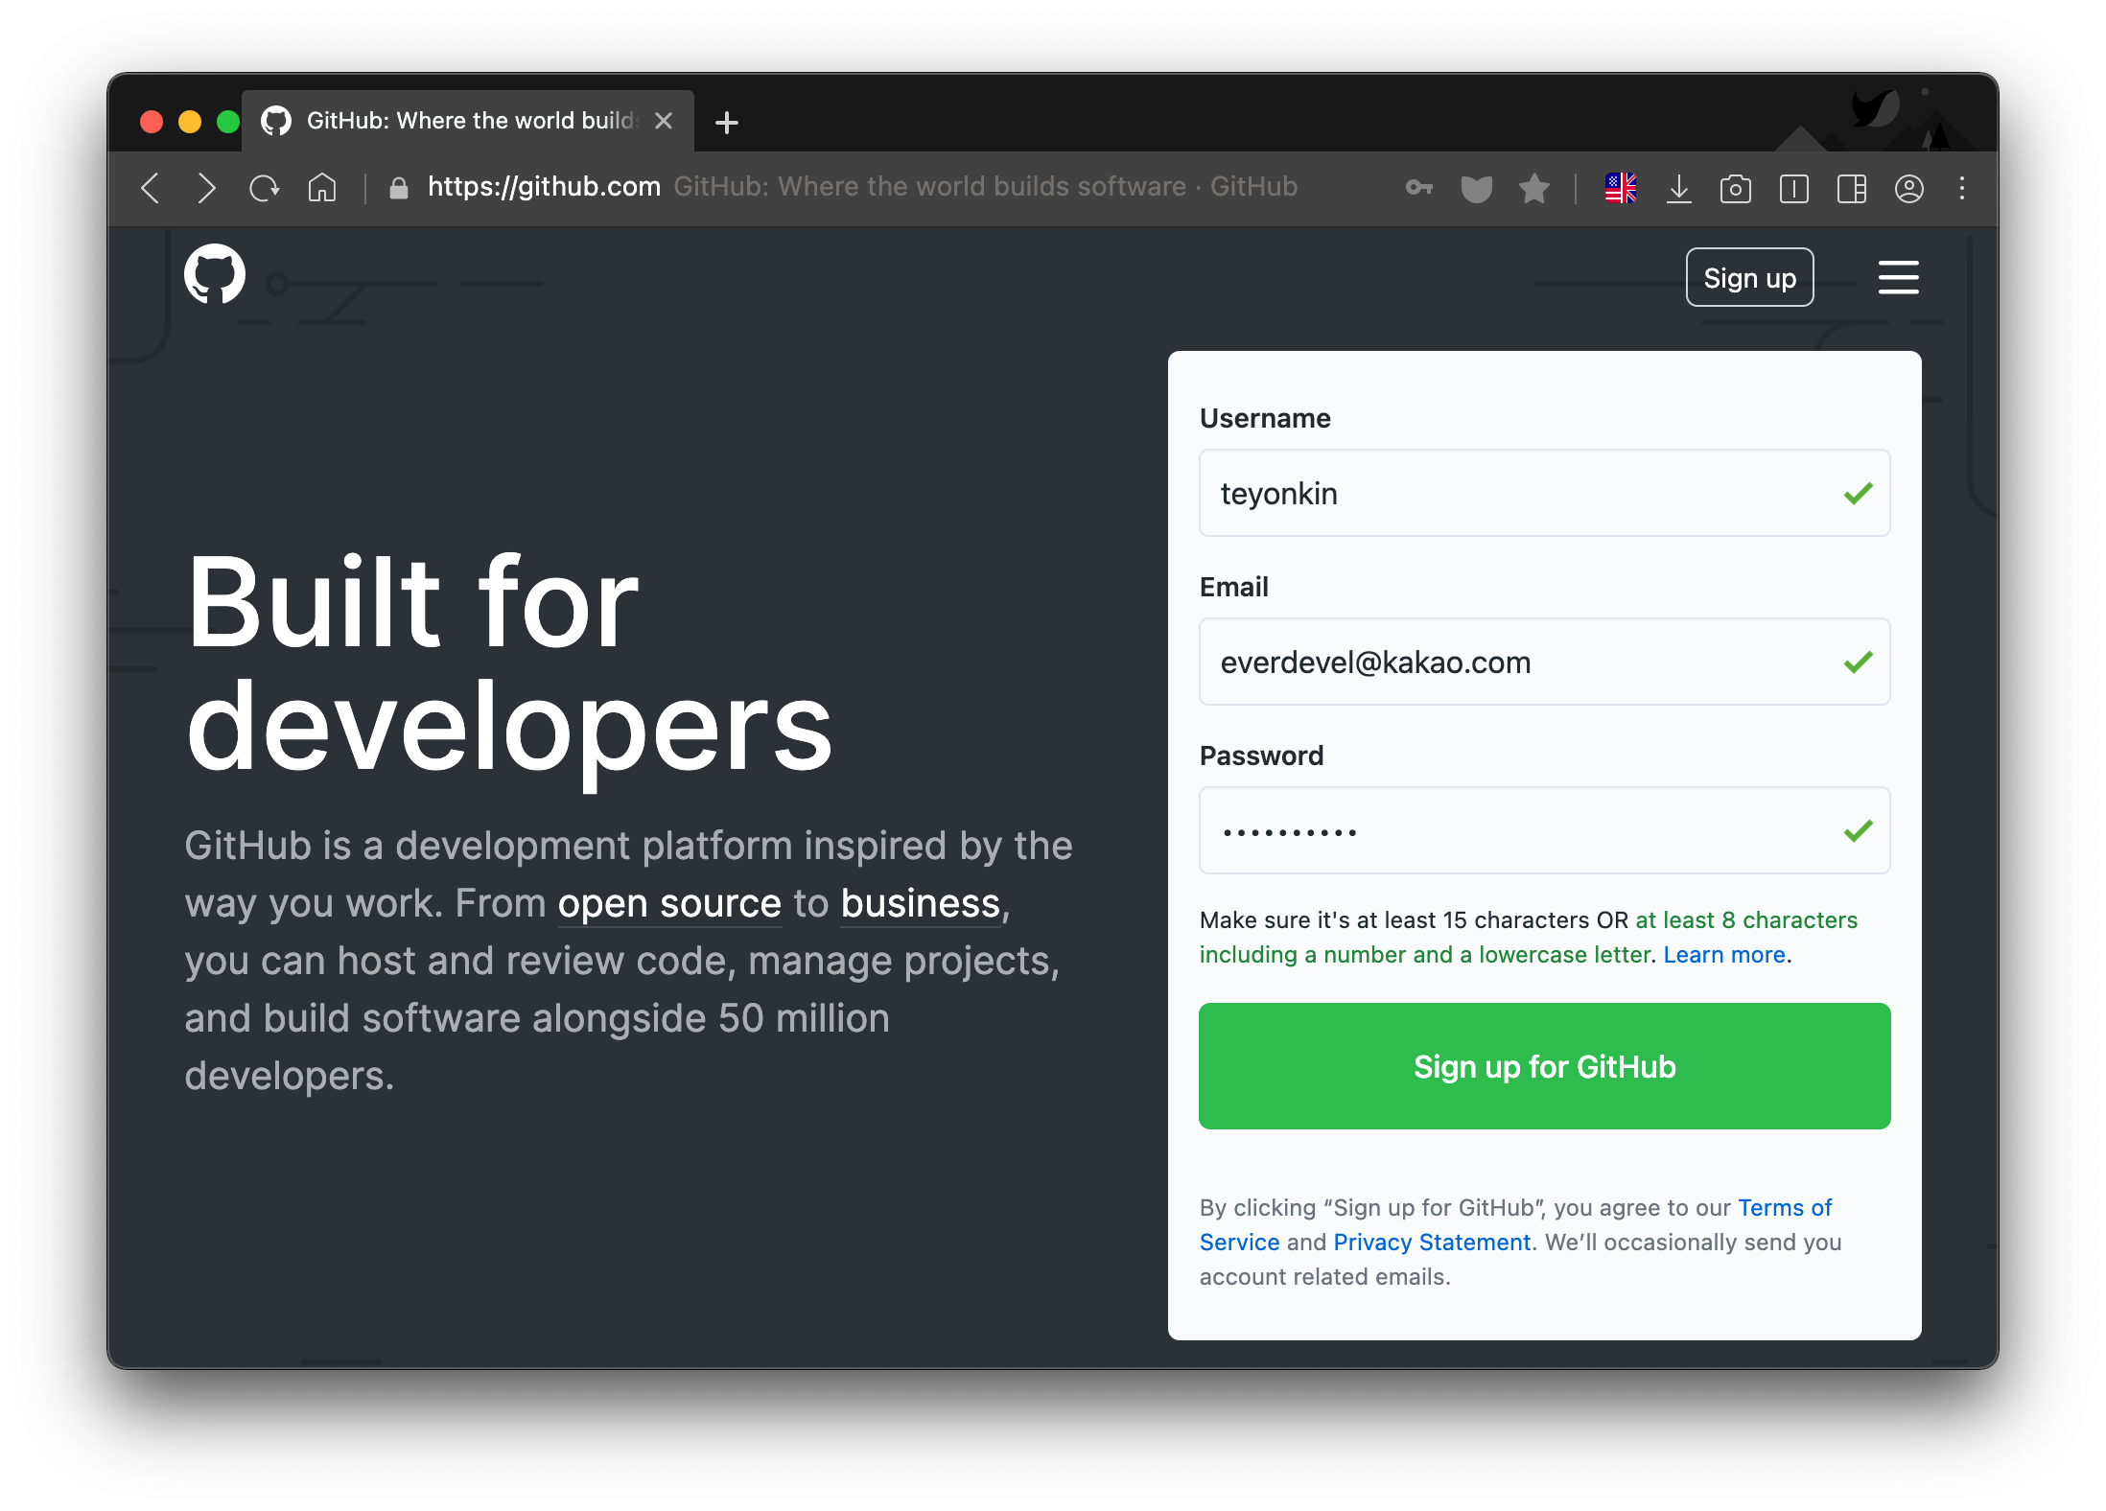Open a new tab with the plus button
Image resolution: width=2106 pixels, height=1511 pixels.
click(727, 122)
